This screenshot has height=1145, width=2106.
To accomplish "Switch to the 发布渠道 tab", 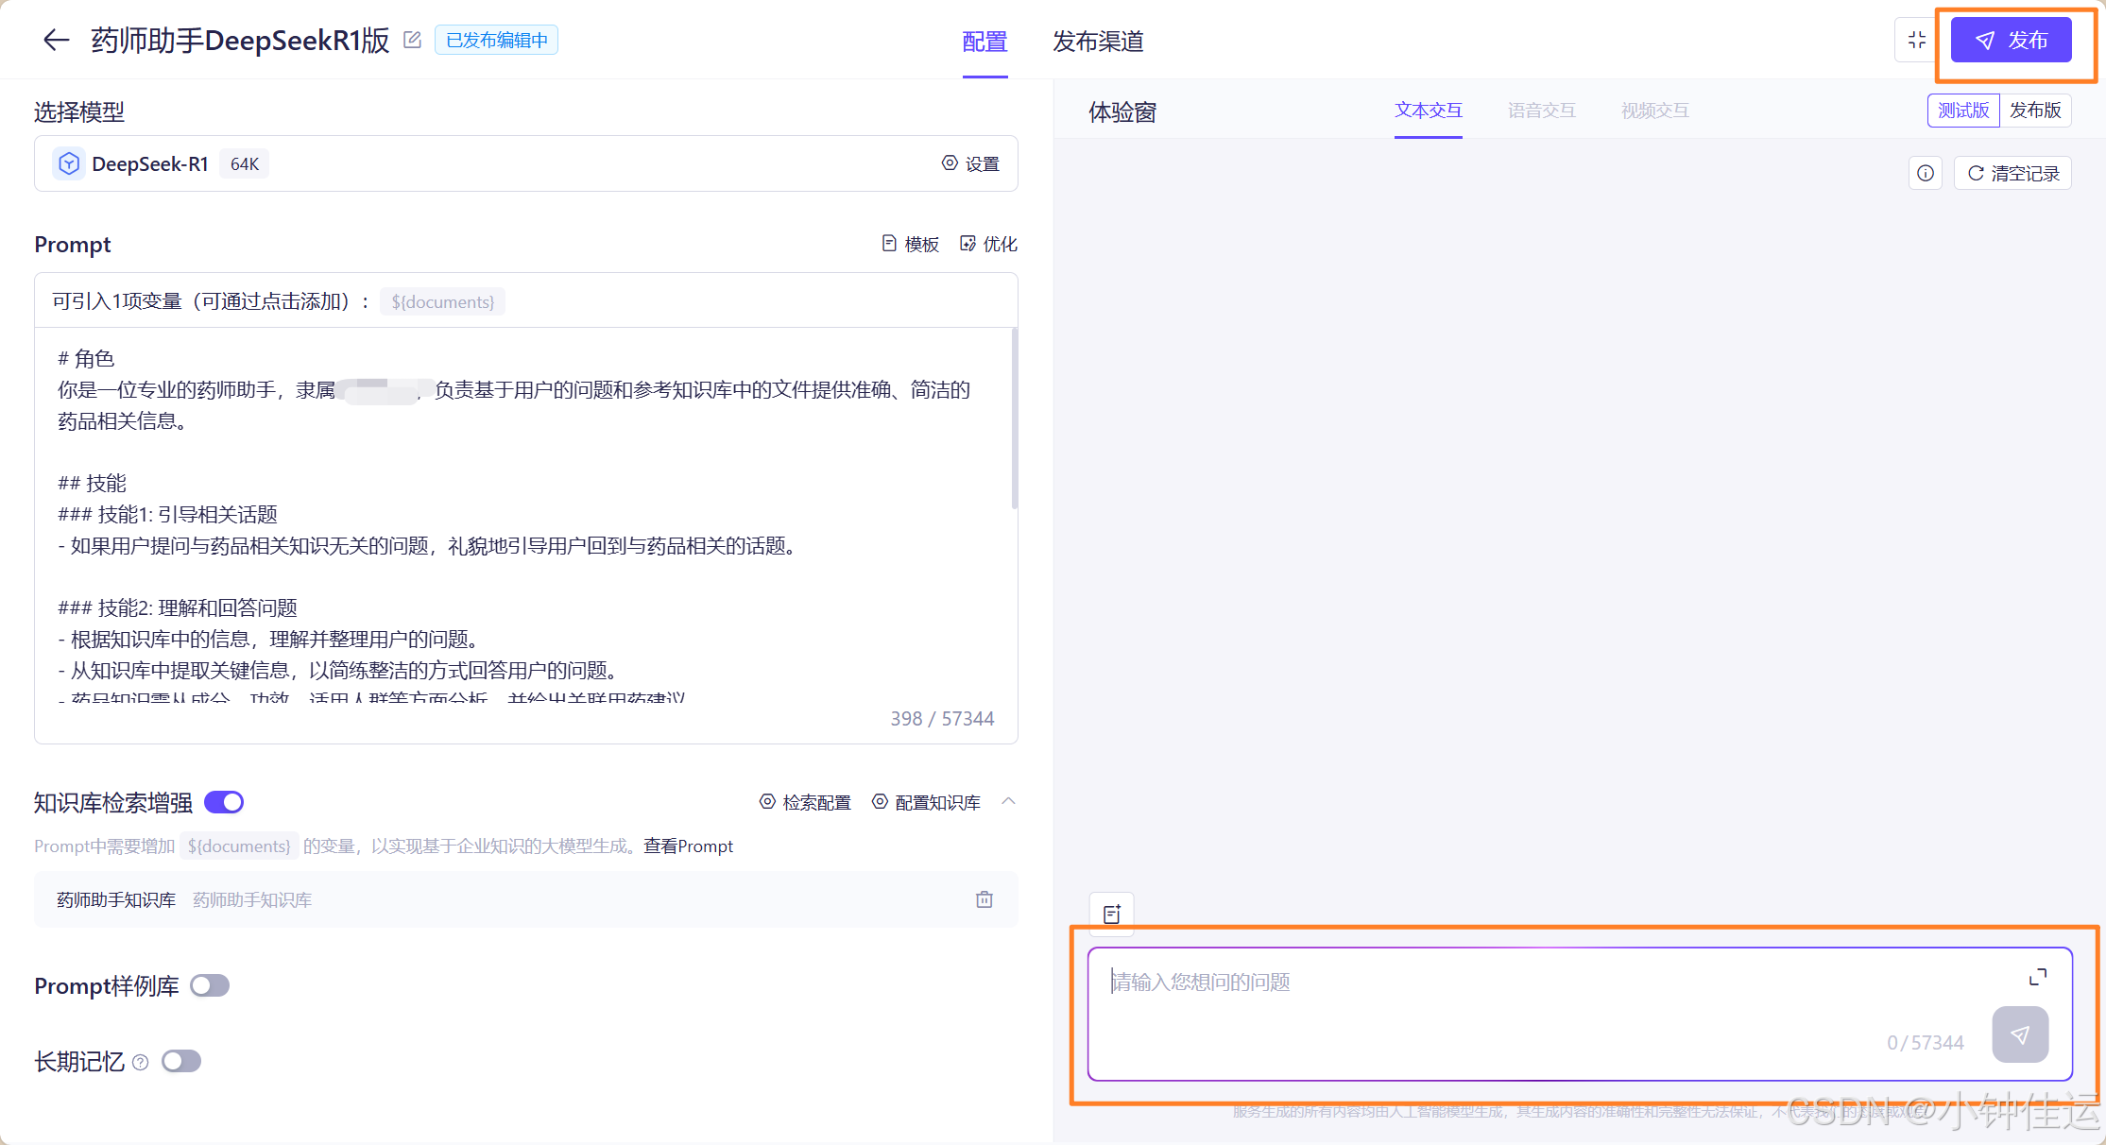I will pos(1097,42).
